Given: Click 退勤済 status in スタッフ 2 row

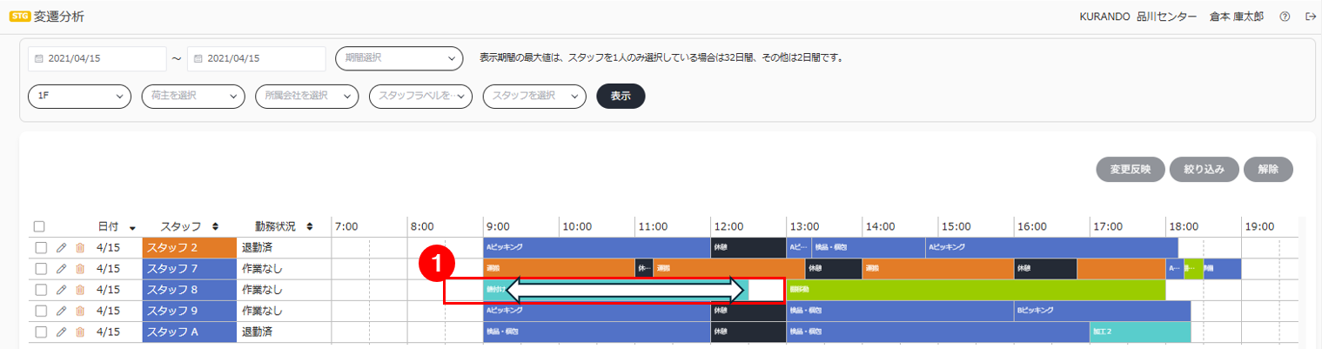Looking at the screenshot, I should pos(258,247).
